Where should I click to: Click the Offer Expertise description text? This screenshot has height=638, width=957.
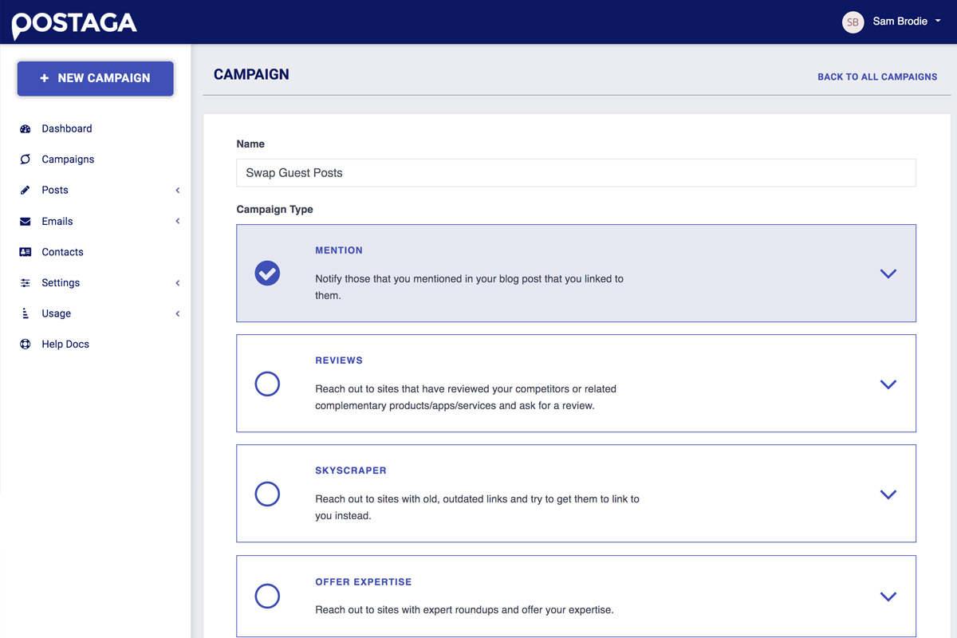464,610
